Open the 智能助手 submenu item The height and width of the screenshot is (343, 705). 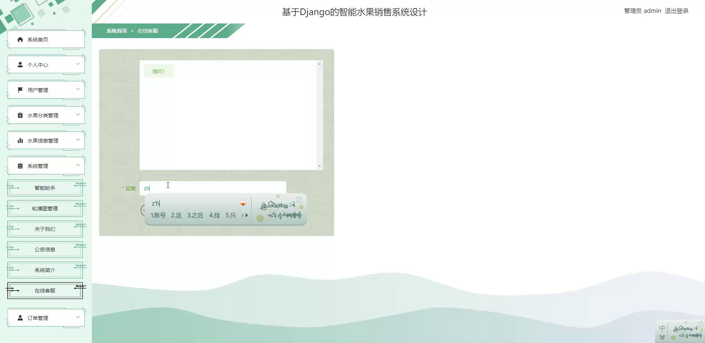tap(45, 188)
